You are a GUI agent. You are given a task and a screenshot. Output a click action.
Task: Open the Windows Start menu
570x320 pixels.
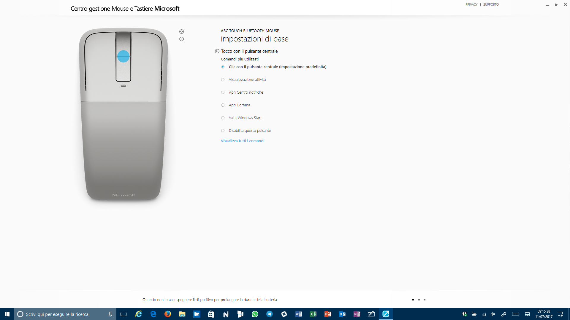point(7,314)
